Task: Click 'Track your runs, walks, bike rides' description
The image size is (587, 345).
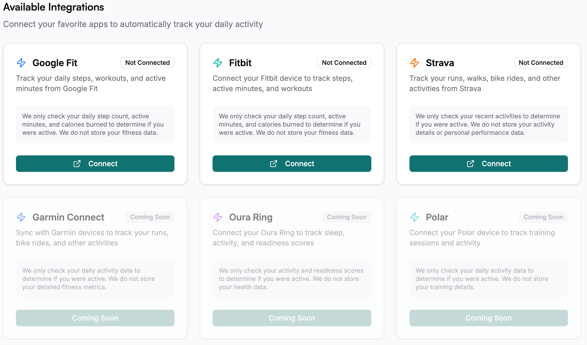Action: (x=485, y=83)
